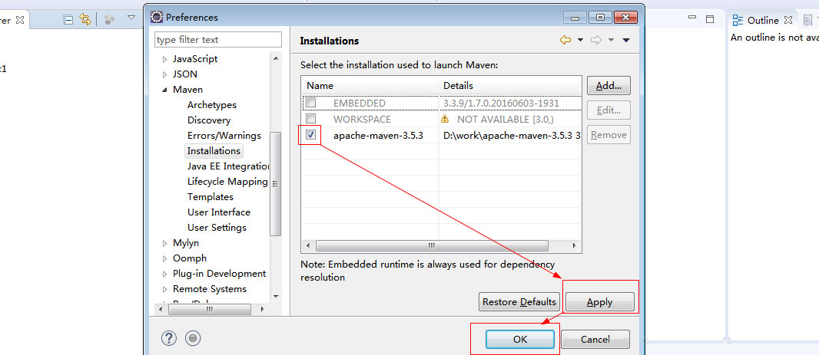Check the WORKSPACE installation checkbox

[x=311, y=118]
